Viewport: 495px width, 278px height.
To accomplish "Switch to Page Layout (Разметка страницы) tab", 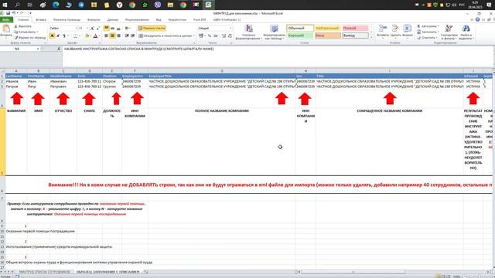I will pos(67,19).
